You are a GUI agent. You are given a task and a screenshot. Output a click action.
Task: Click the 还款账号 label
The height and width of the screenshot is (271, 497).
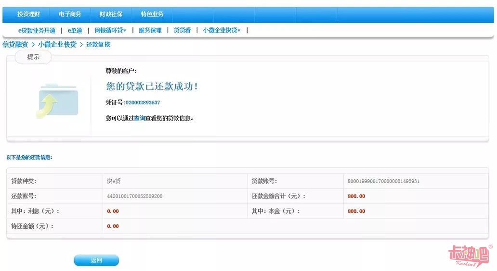click(x=24, y=196)
